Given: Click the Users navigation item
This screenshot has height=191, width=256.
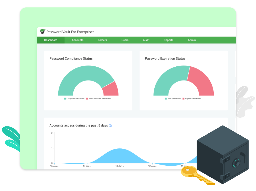Looking at the screenshot, I should [x=125, y=40].
